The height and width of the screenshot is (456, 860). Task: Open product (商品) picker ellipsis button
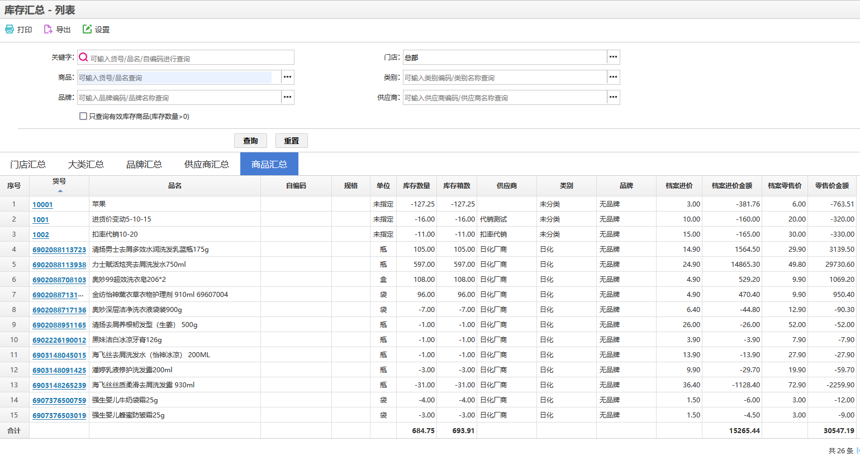pos(288,77)
